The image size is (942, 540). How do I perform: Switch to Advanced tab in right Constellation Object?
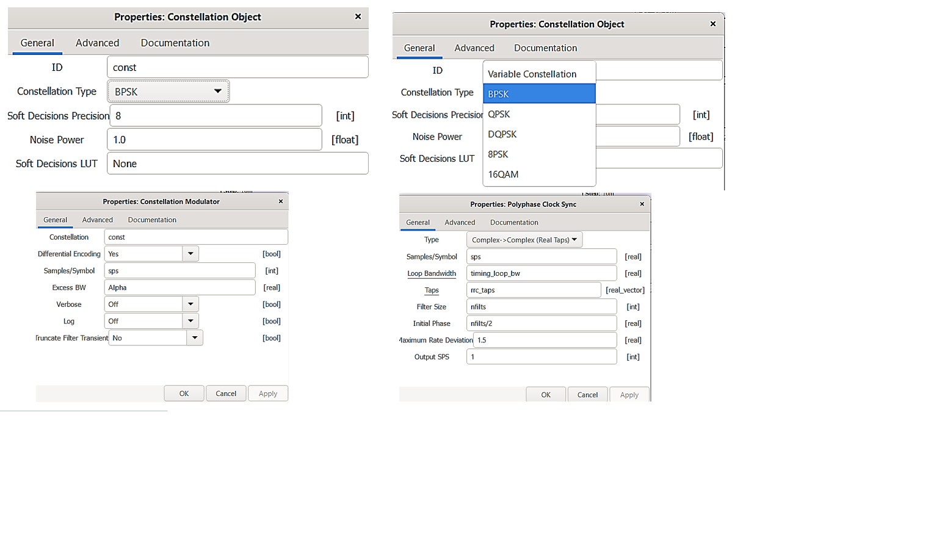coord(474,48)
